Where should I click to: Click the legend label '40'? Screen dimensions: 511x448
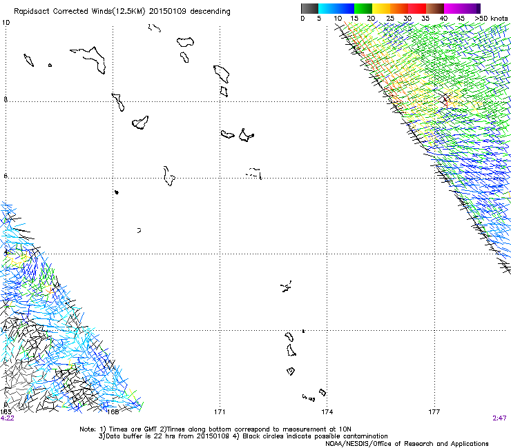pyautogui.click(x=443, y=19)
